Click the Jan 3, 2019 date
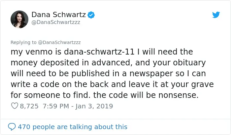231x135 pixels. [x=94, y=106]
